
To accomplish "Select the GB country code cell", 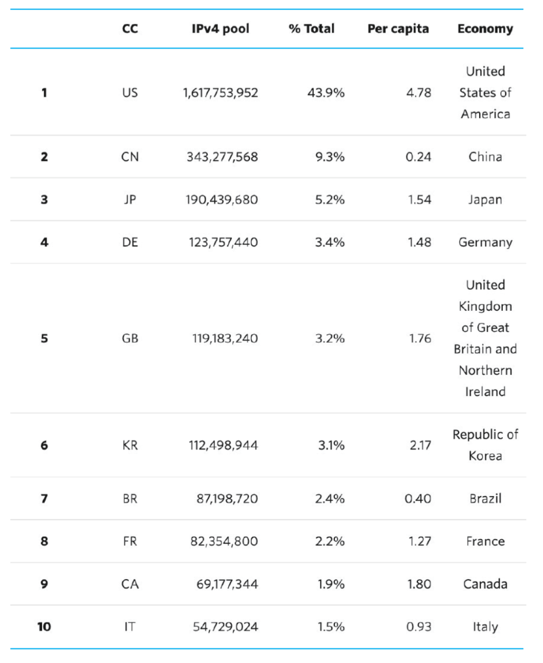I will pos(130,338).
